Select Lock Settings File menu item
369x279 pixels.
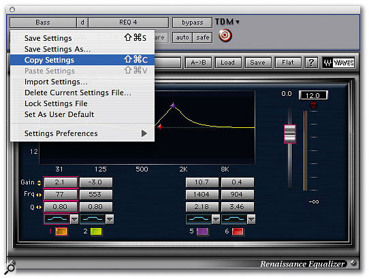(x=82, y=103)
